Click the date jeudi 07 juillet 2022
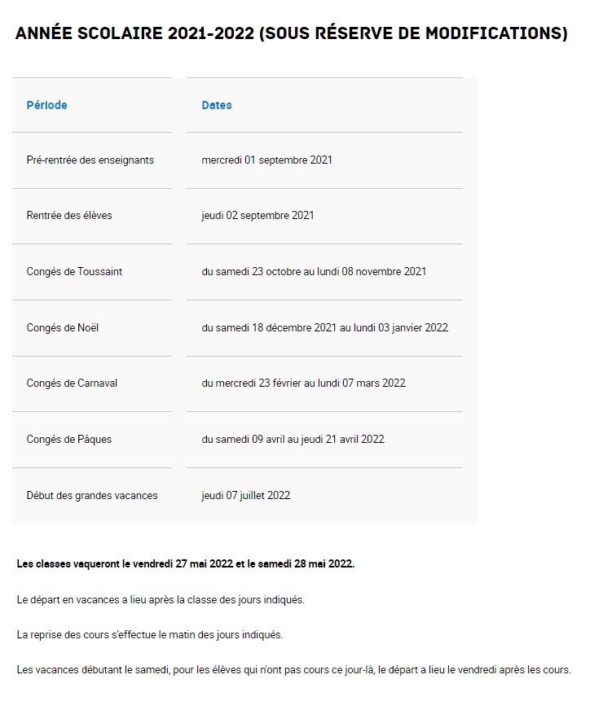 coord(246,496)
